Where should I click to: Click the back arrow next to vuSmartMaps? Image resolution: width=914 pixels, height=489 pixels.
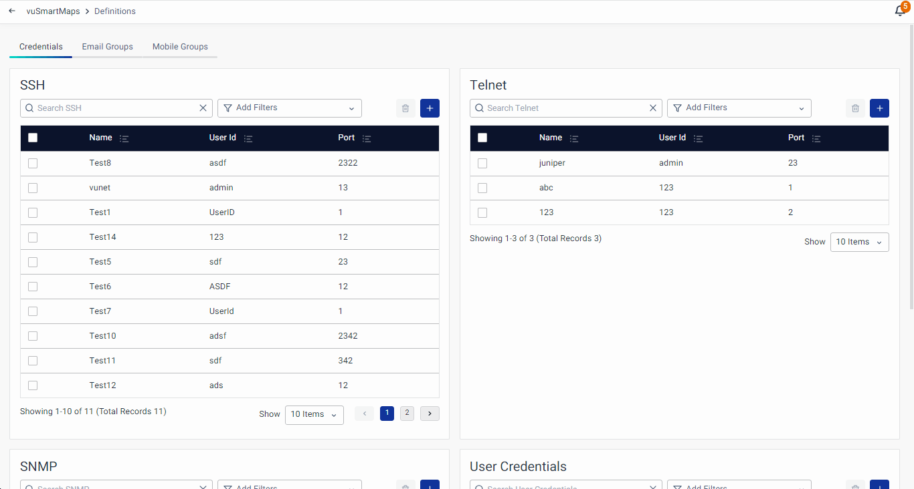point(12,11)
